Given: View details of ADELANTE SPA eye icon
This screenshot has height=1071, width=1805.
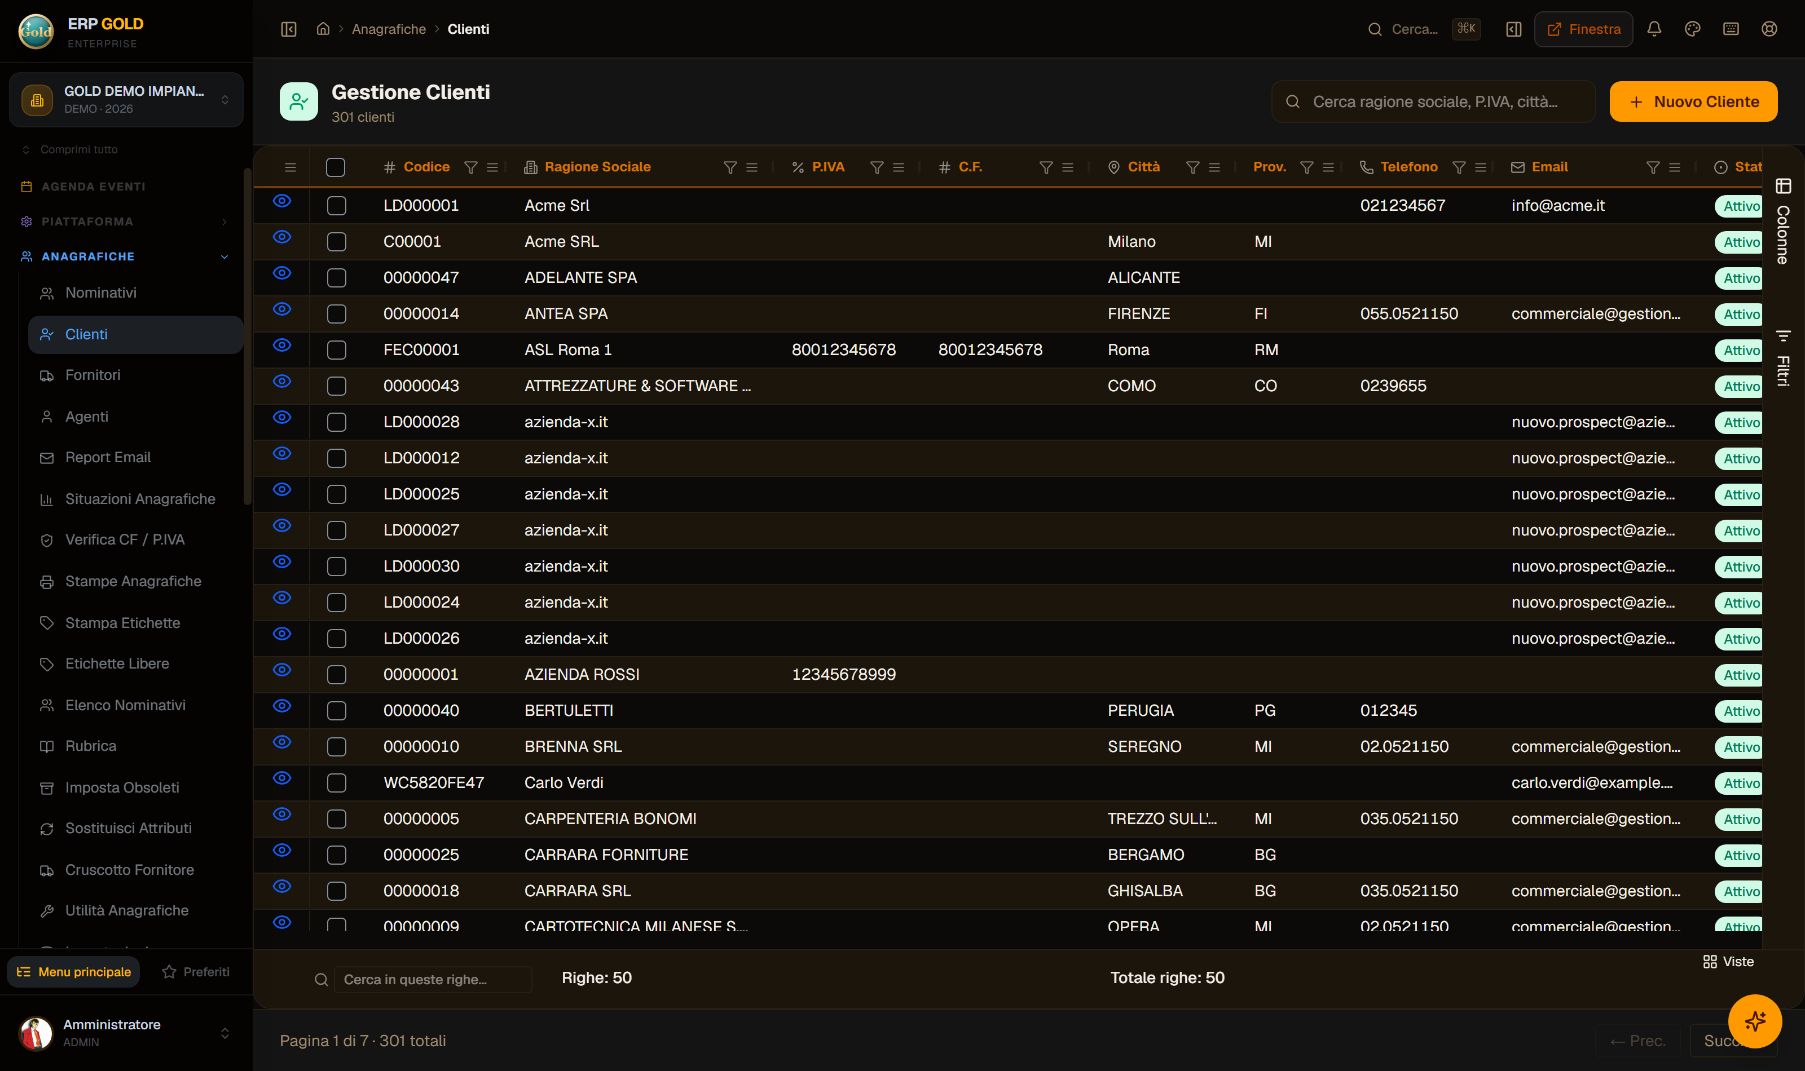Looking at the screenshot, I should point(281,273).
